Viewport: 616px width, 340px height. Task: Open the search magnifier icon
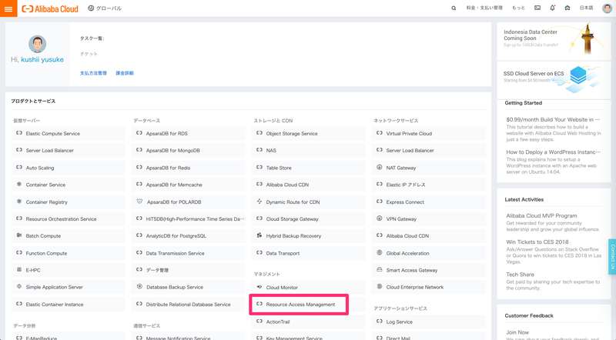tap(454, 8)
